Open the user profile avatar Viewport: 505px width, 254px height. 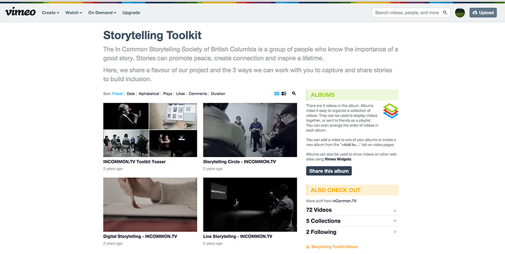point(460,13)
